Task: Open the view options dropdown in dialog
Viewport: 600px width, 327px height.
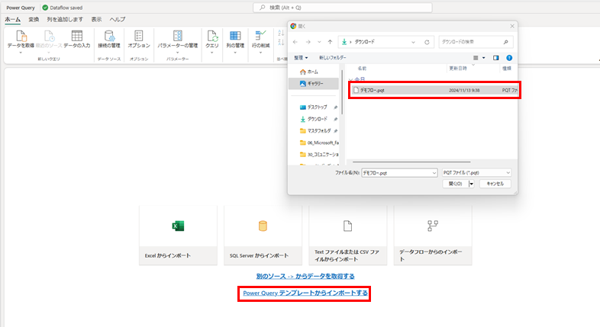Action: tap(484, 58)
